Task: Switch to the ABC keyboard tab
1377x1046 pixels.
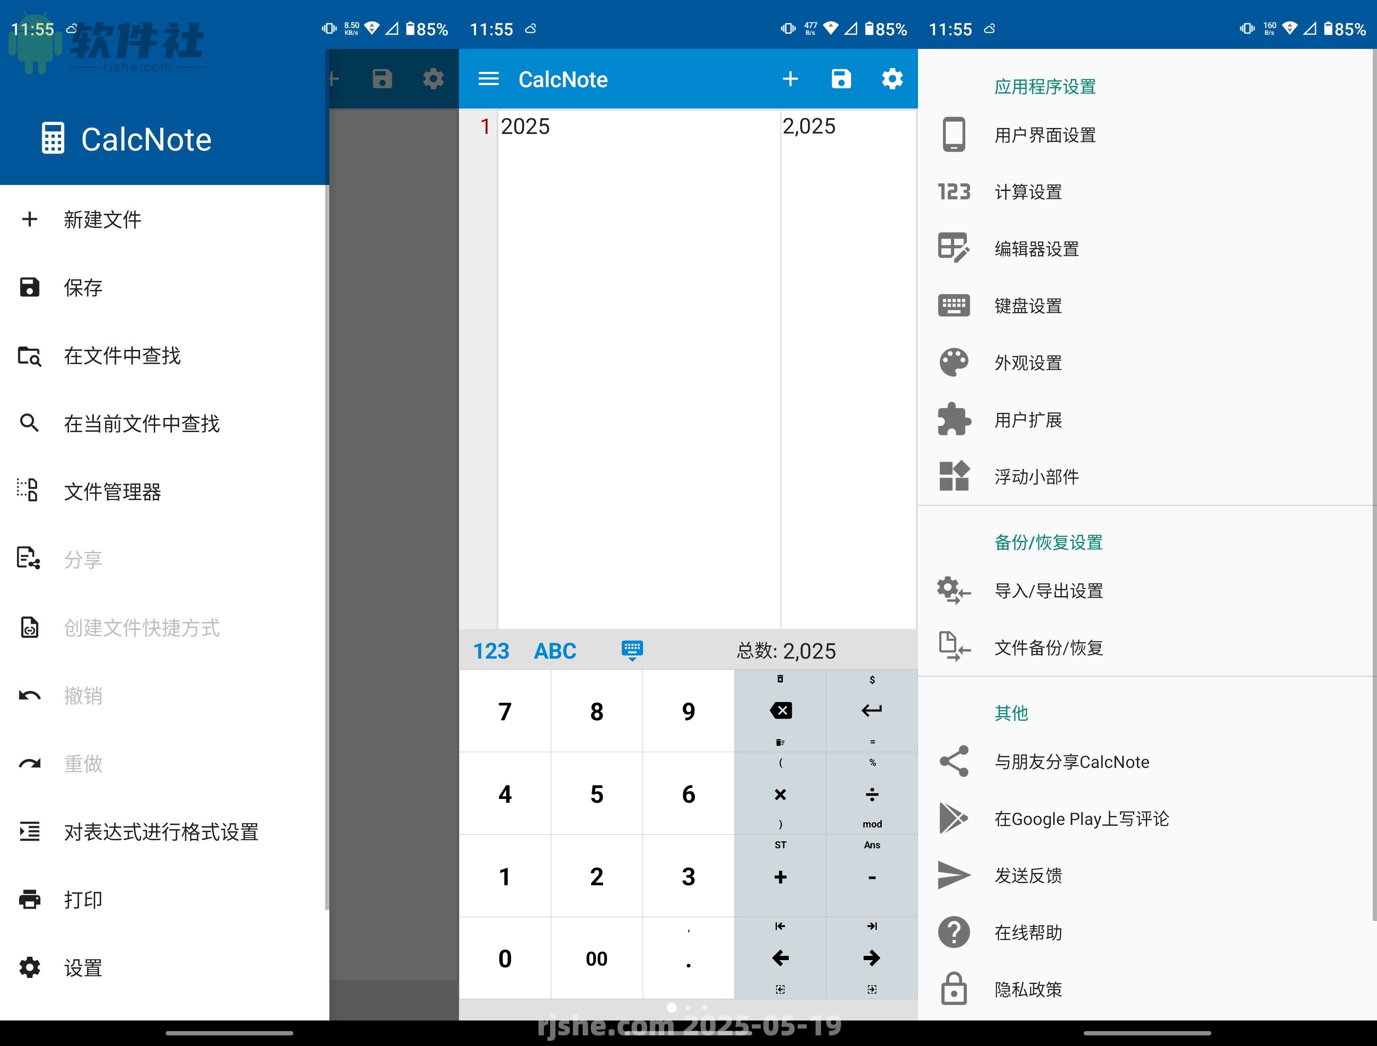Action: [555, 651]
